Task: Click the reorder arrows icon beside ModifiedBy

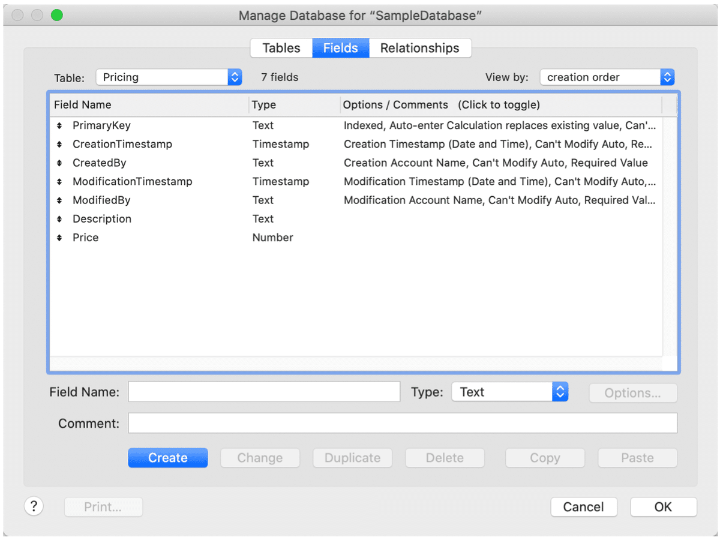Action: point(59,200)
